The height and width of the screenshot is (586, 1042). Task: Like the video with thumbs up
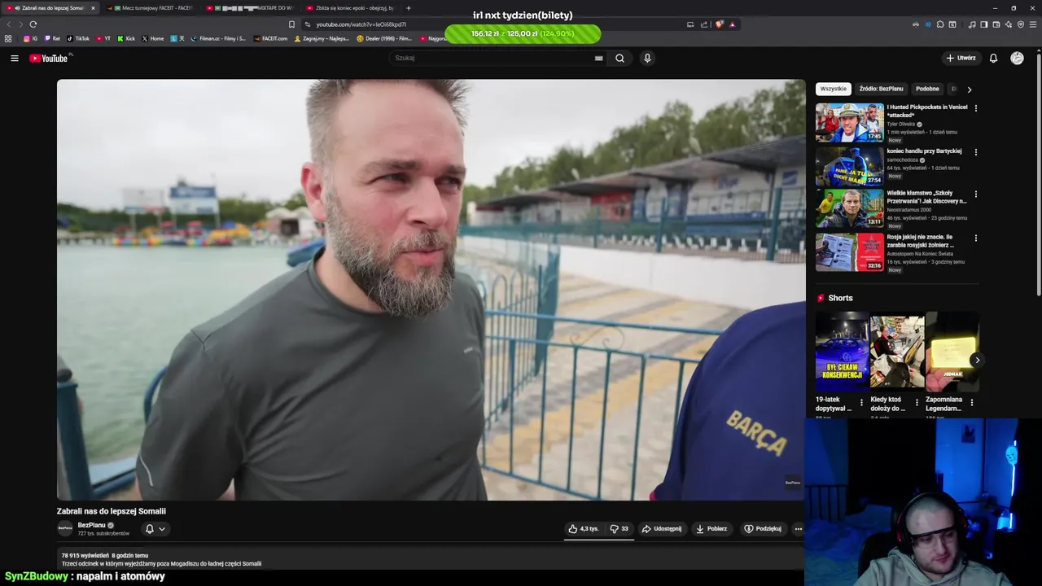coord(583,529)
